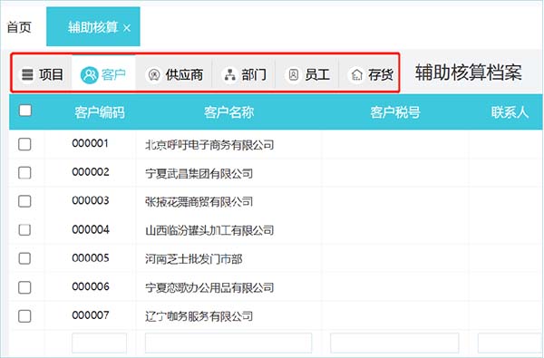Click the 客户税号 column header
Image resolution: width=544 pixels, height=358 pixels.
(x=395, y=112)
